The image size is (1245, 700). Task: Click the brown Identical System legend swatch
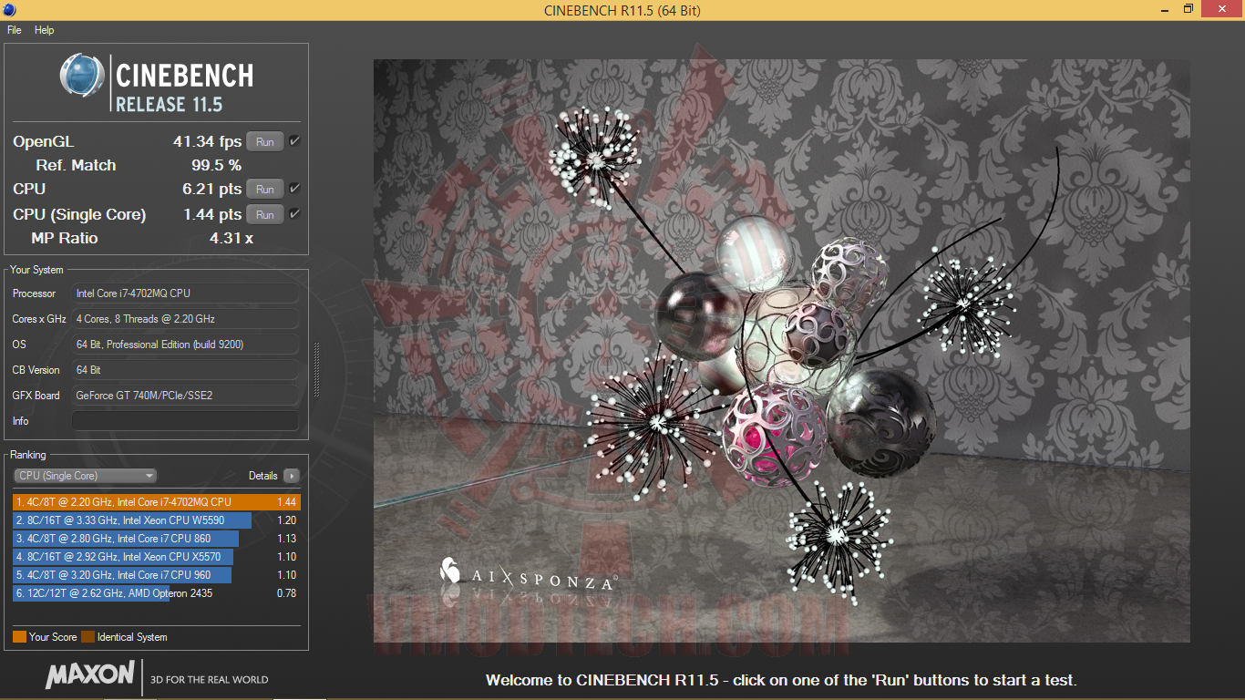click(87, 637)
